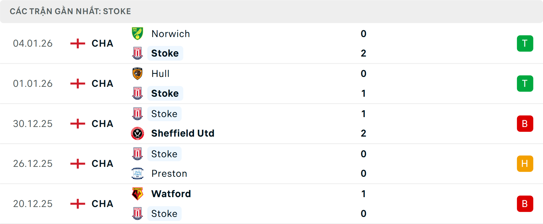Select the Stoke logo next to Norwich match
This screenshot has height=224, width=543.
[137, 53]
